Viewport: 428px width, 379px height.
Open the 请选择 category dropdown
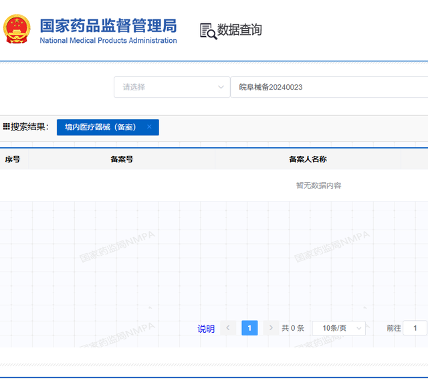pos(172,87)
